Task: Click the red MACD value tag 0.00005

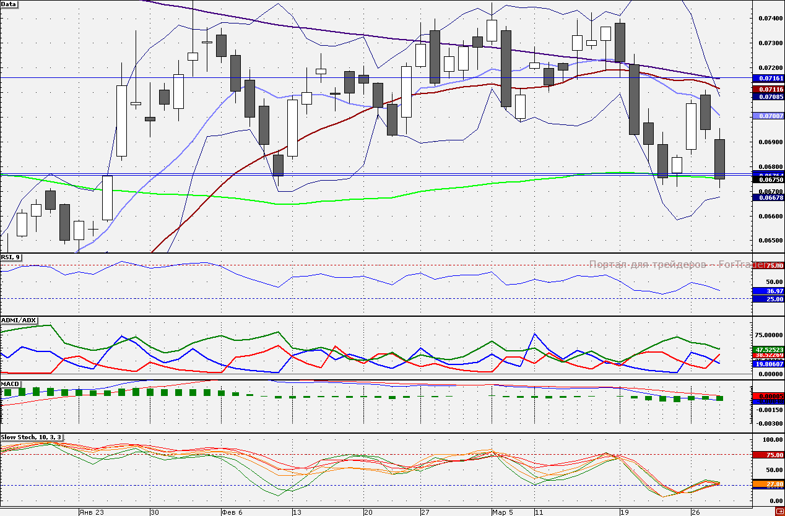Action: point(768,396)
